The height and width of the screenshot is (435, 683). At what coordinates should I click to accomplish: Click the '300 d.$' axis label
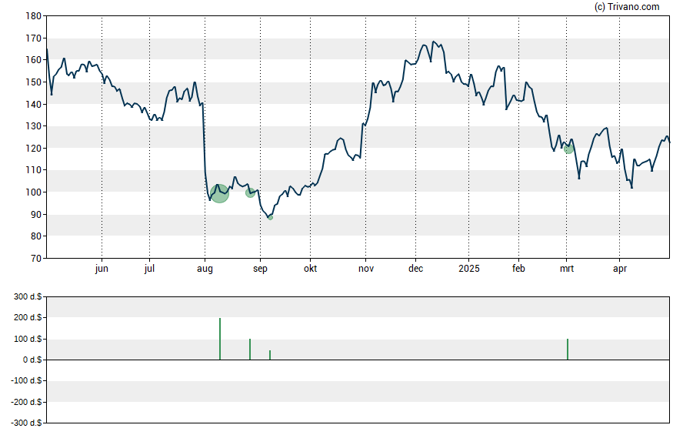28,297
